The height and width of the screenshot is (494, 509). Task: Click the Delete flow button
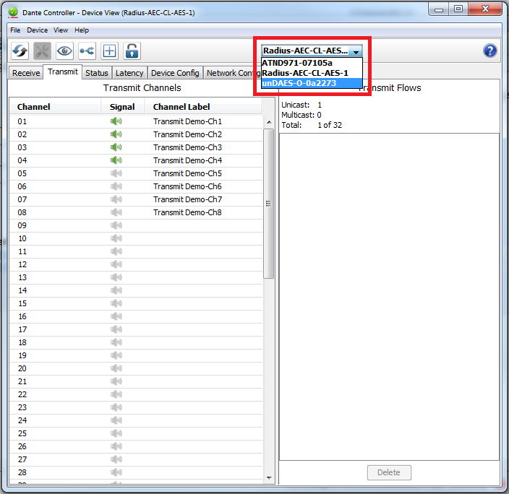[389, 472]
